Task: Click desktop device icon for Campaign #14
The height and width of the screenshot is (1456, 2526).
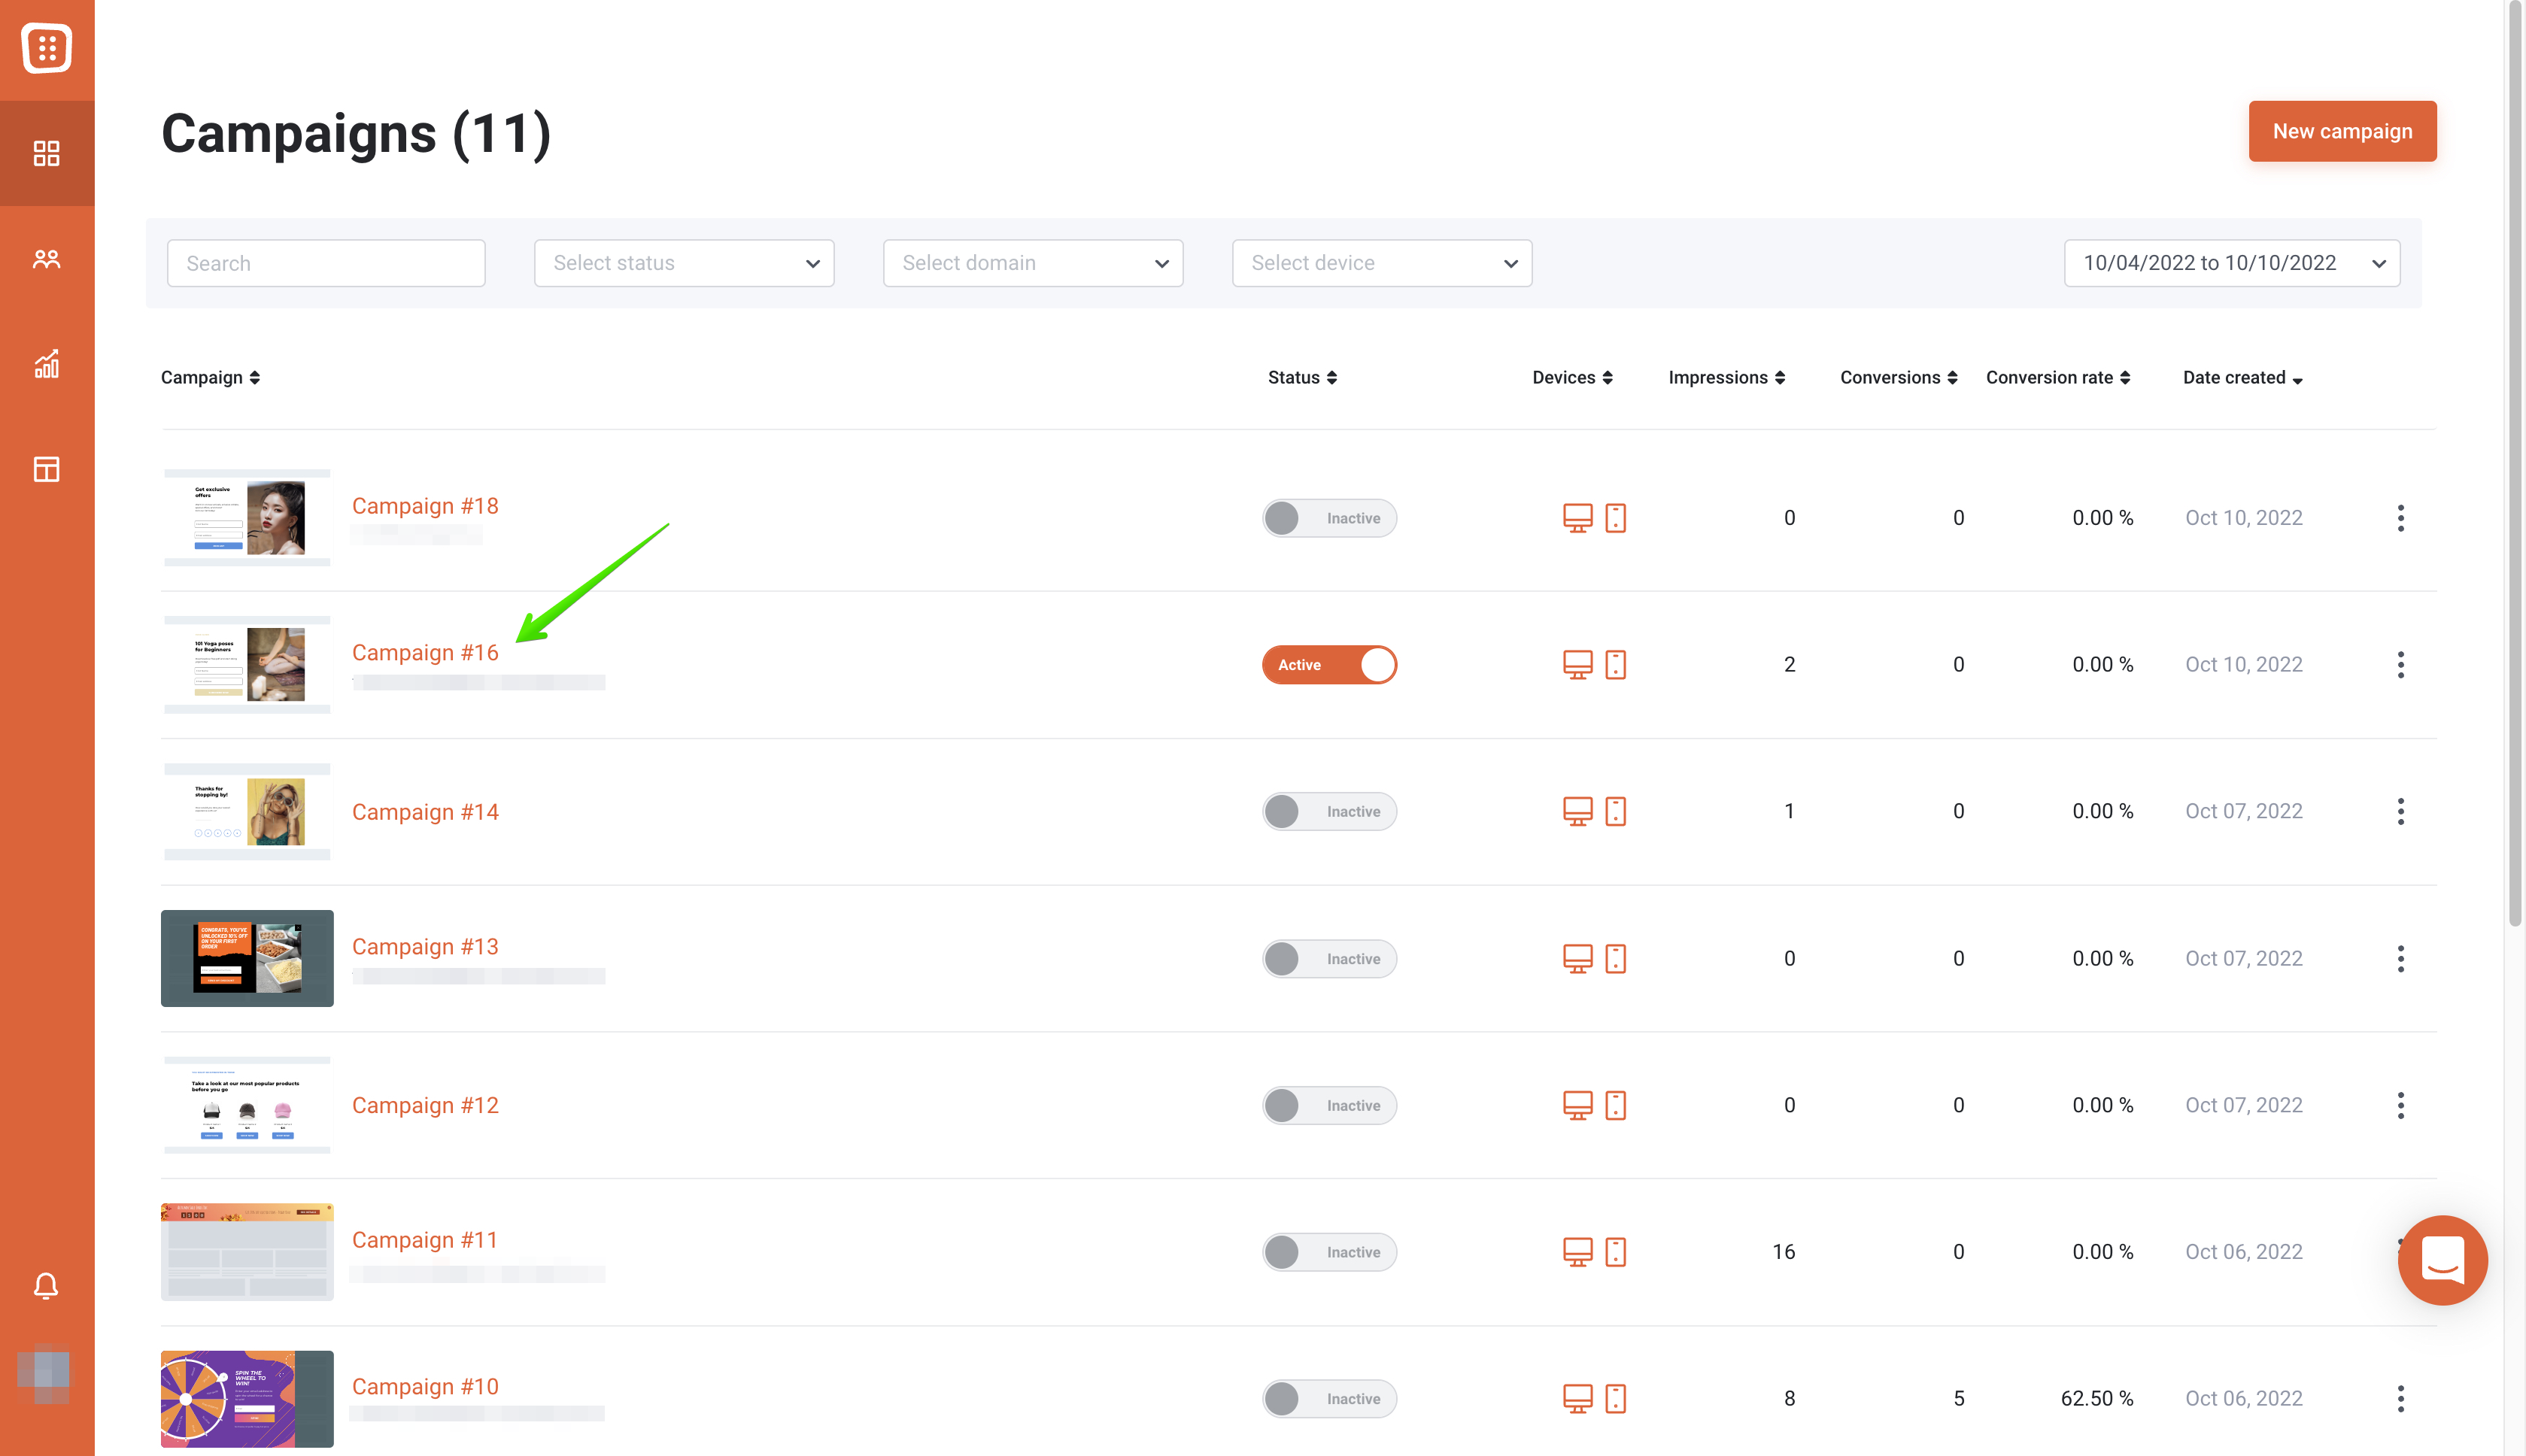Action: click(1577, 811)
